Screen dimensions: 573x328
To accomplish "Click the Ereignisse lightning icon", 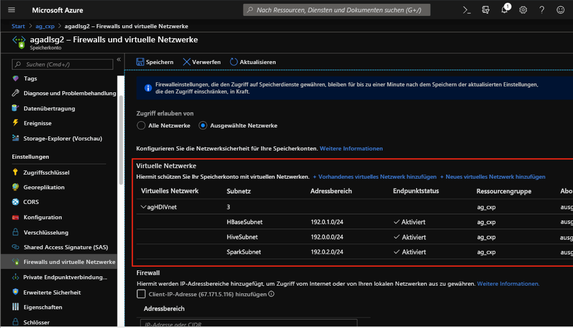I will [x=15, y=123].
